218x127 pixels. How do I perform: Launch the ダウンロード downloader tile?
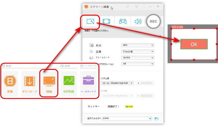click(x=30, y=84)
